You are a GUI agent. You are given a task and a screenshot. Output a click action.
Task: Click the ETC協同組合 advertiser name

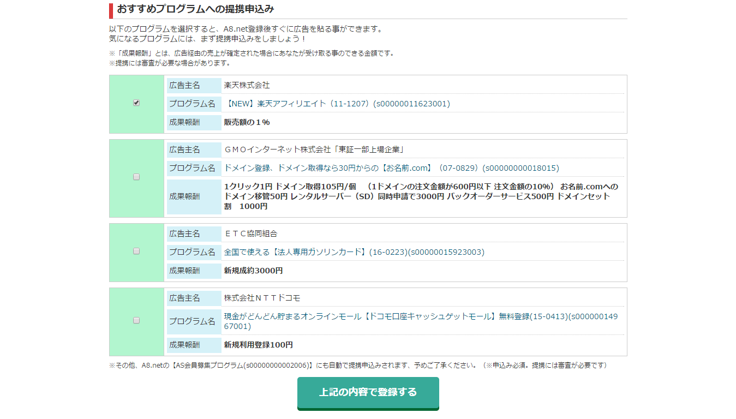pyautogui.click(x=251, y=234)
